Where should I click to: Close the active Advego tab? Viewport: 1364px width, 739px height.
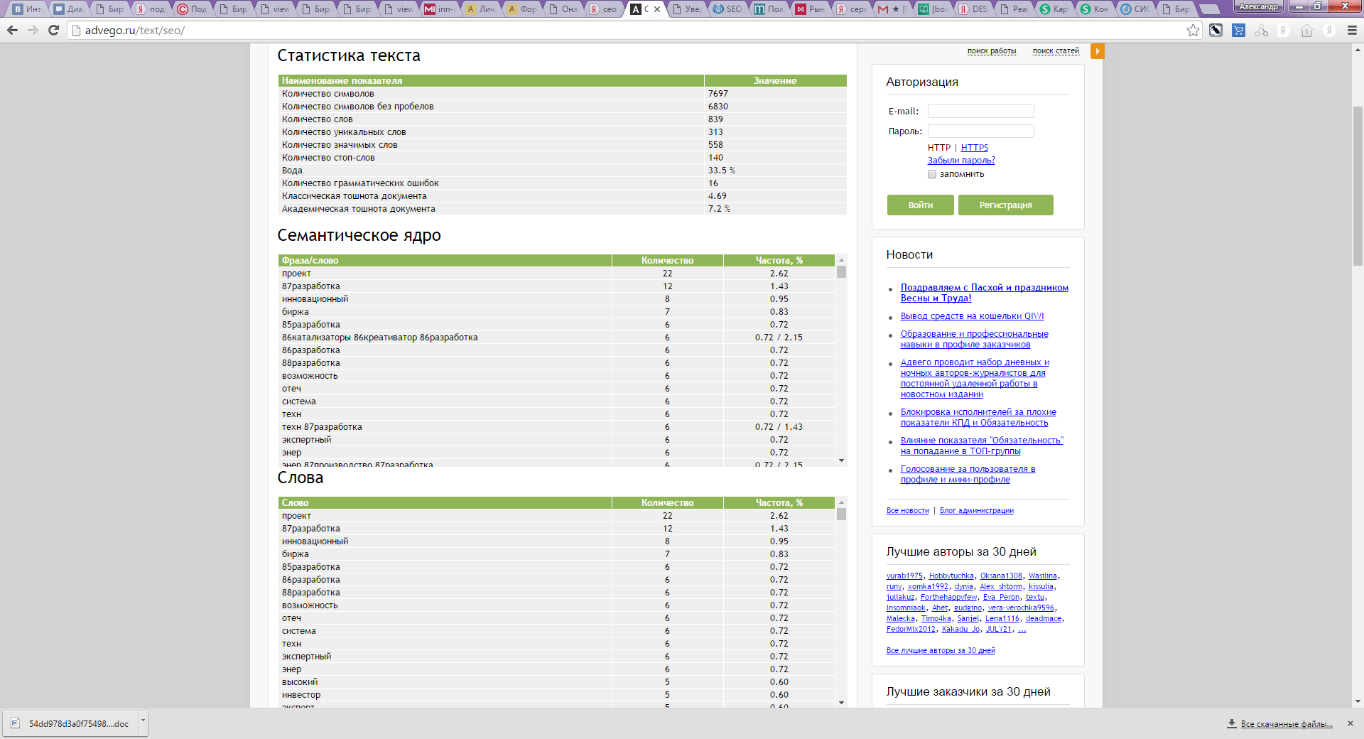(657, 9)
